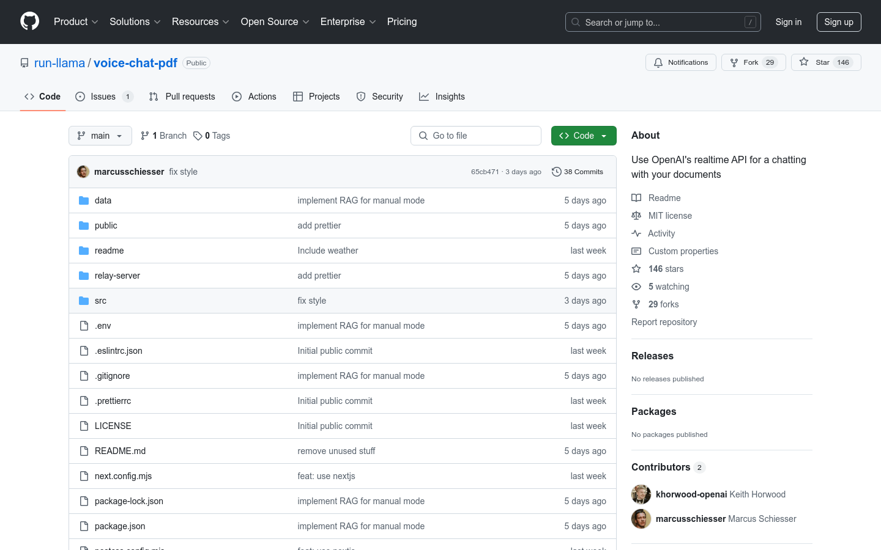This screenshot has width=881, height=550.
Task: Focus the Search or jump to field
Action: (663, 22)
